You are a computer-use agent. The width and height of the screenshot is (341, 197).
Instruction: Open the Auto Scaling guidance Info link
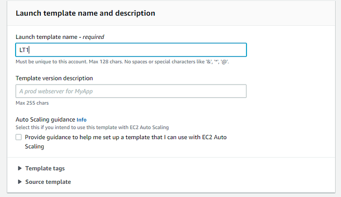pyautogui.click(x=81, y=119)
